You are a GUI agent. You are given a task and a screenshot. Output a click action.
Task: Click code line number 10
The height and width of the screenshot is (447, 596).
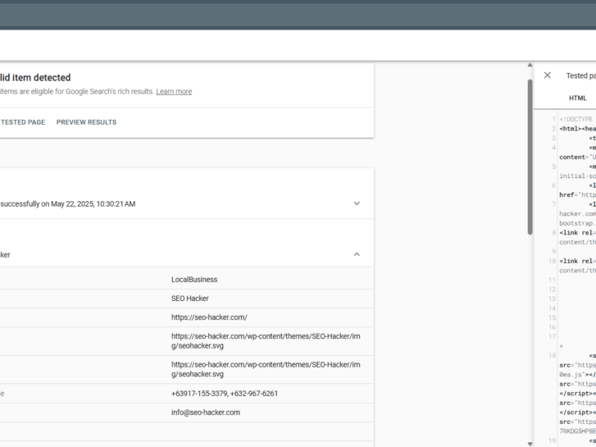pos(553,261)
